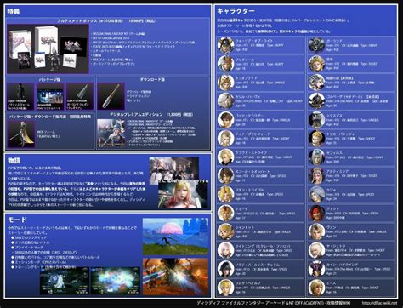
Task: Open the orange explosion battle screenshot
Action: 175,277
